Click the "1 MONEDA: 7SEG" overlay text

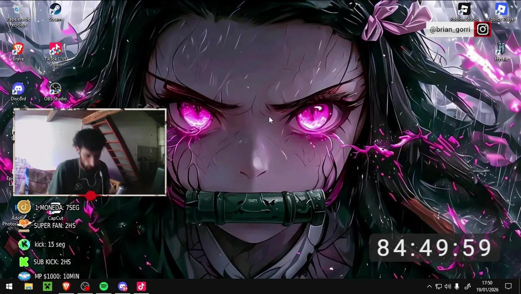click(57, 208)
